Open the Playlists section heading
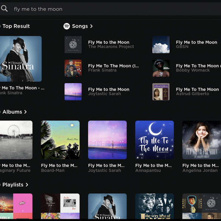Screen dimensions: 221x221 point(13,185)
